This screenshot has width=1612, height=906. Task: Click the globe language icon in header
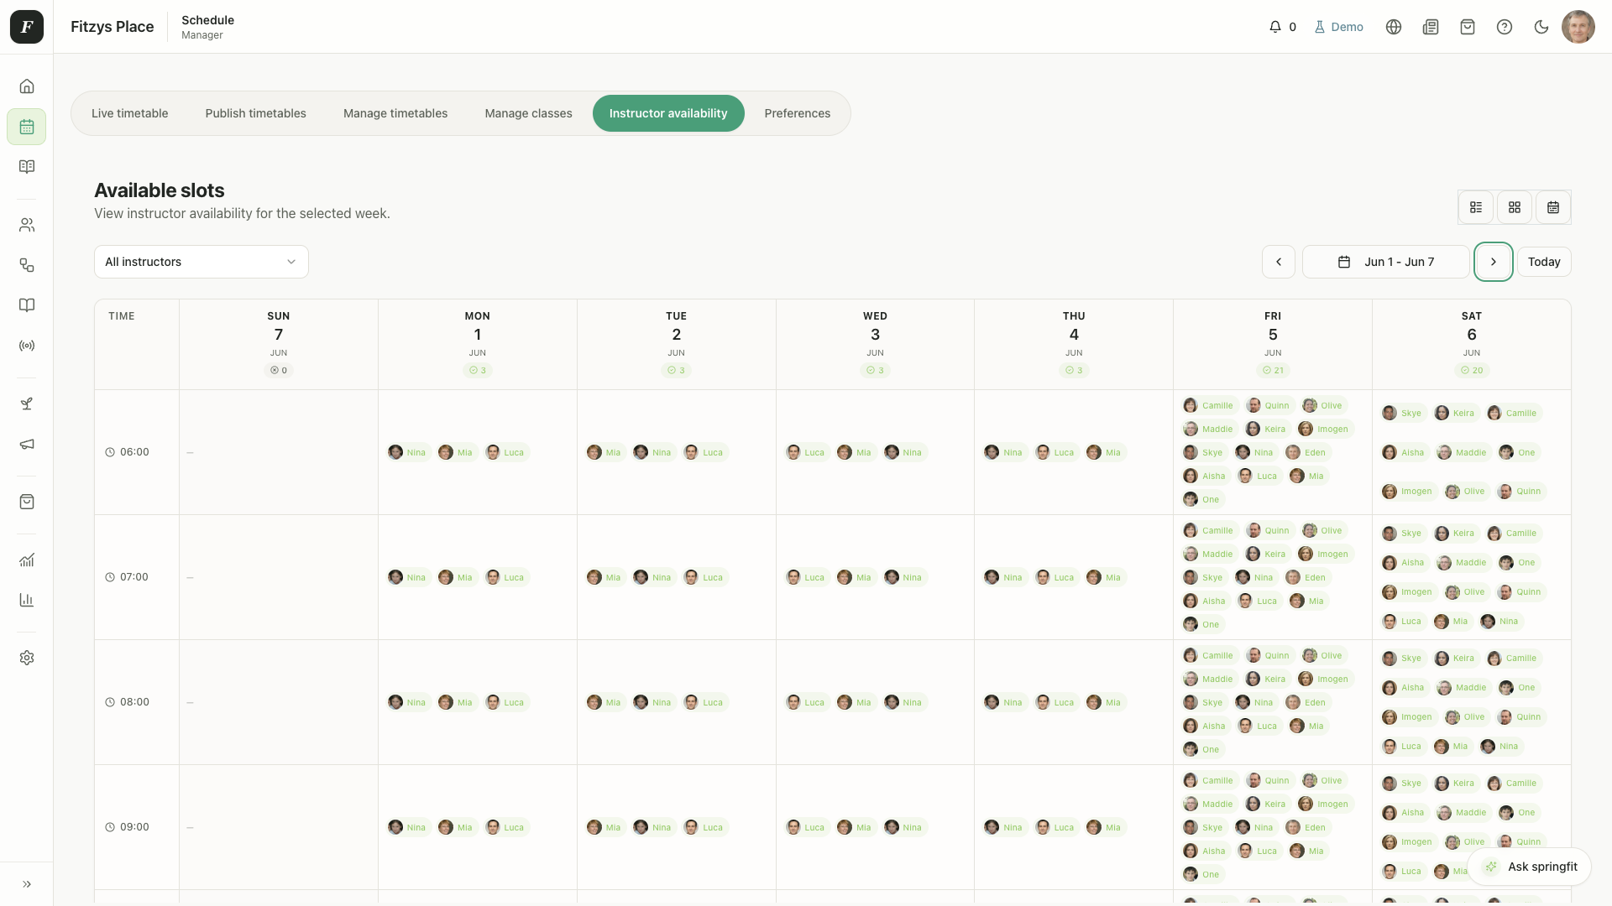[x=1394, y=27]
